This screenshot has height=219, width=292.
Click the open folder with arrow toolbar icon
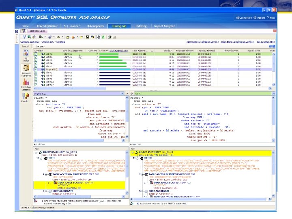click(x=82, y=37)
